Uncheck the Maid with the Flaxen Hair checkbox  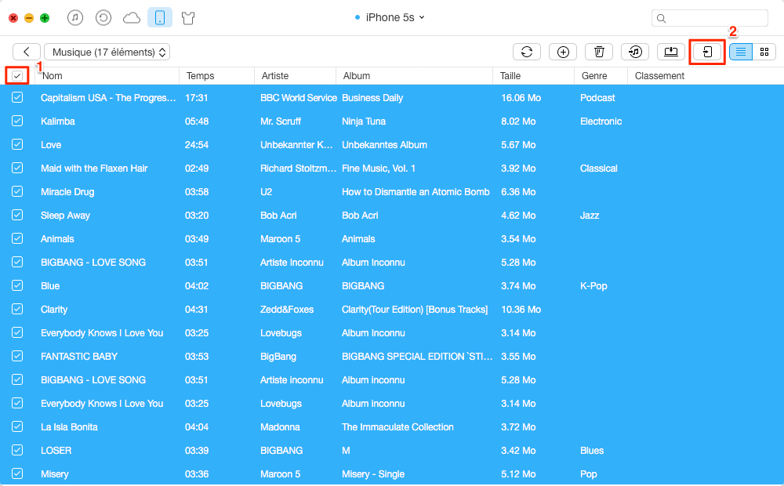(x=17, y=168)
